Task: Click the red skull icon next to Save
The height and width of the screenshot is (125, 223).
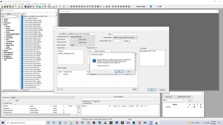Action: pyautogui.click(x=7, y=7)
